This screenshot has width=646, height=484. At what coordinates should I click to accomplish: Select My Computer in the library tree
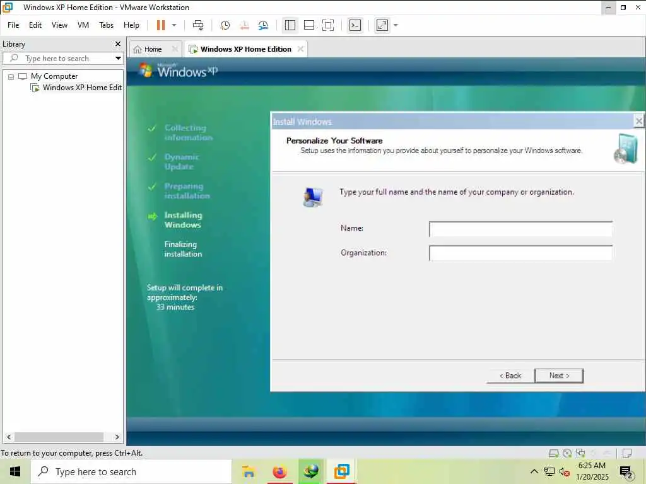pyautogui.click(x=54, y=76)
